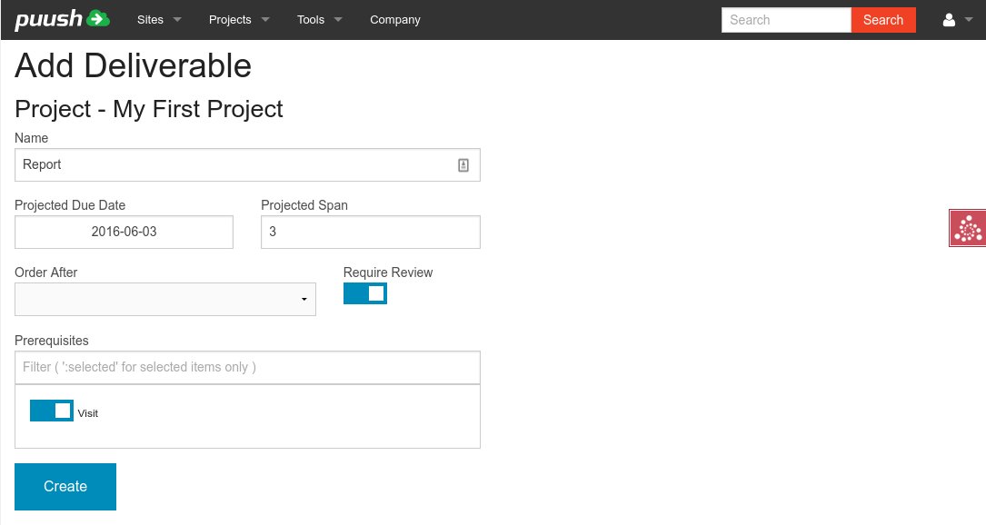Open the user account icon menu

950,20
